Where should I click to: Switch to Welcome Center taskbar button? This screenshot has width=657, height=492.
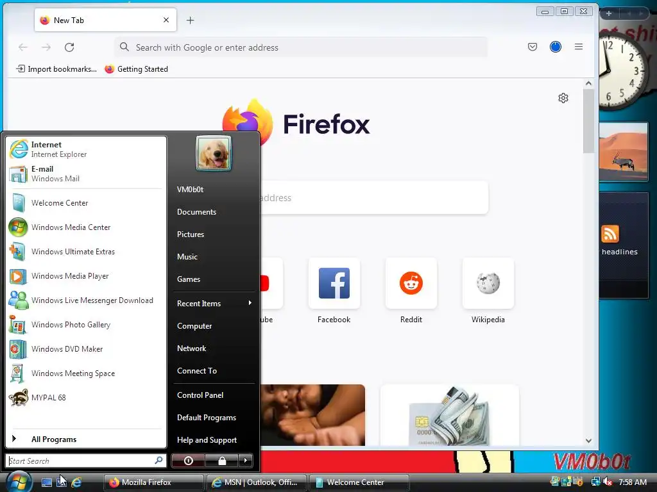[359, 482]
